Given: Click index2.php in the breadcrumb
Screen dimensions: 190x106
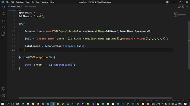Looking at the screenshot, I should (x=16, y=11).
